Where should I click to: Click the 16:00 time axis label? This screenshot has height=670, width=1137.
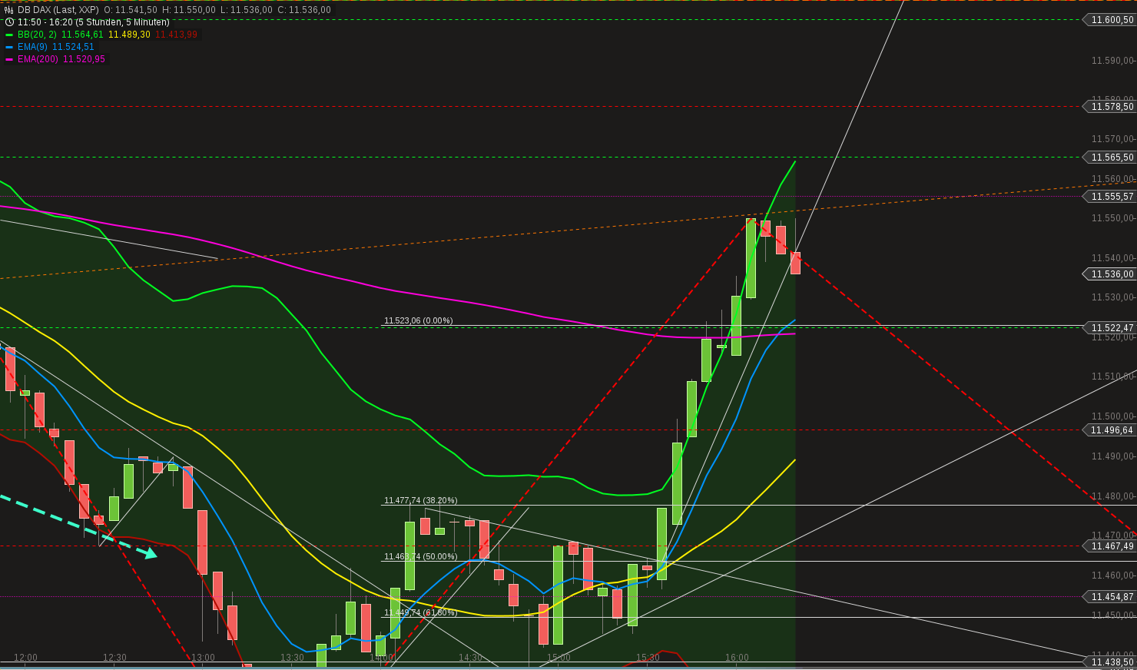[x=737, y=658]
